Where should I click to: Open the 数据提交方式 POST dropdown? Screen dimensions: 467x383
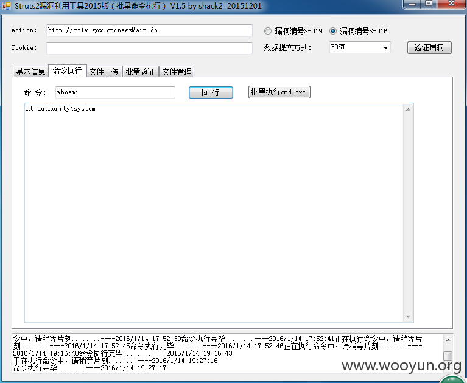click(x=360, y=47)
